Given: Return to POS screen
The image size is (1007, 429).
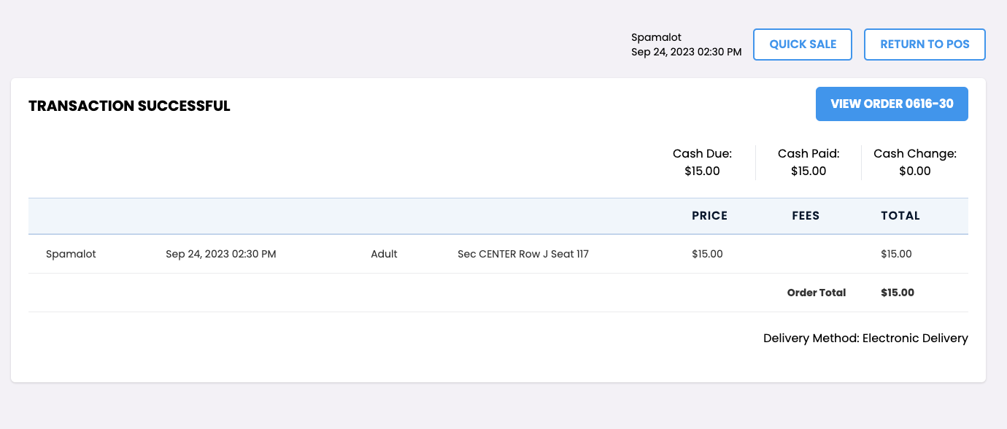Looking at the screenshot, I should (925, 45).
